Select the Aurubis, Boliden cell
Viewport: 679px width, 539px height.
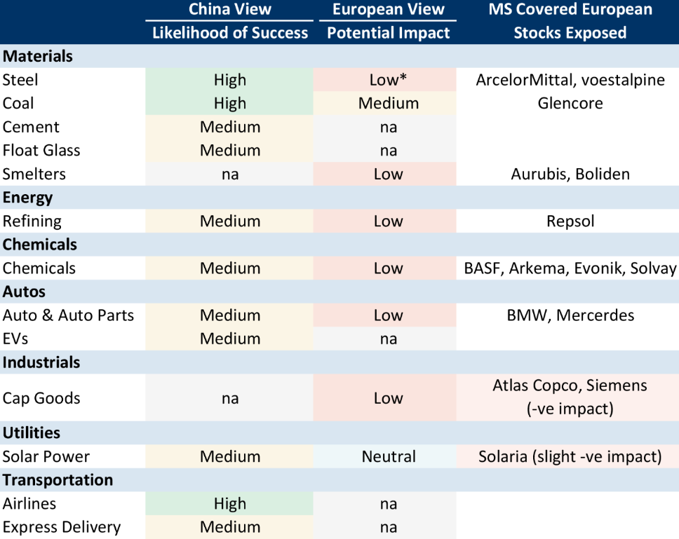click(570, 175)
